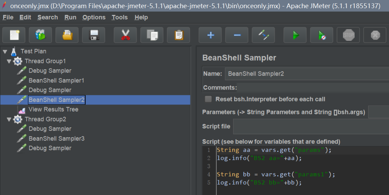Screen dimensions: 389x195
Task: Click the Script file input field
Action: tap(311, 127)
